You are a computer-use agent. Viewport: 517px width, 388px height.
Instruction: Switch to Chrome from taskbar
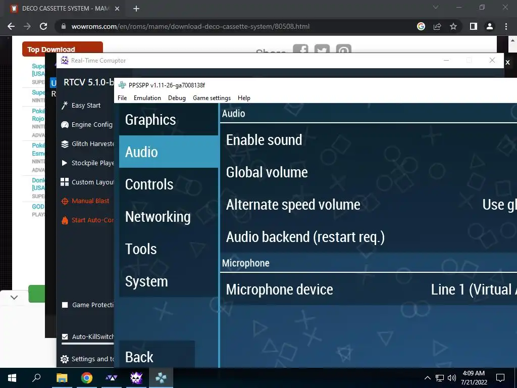[86, 378]
